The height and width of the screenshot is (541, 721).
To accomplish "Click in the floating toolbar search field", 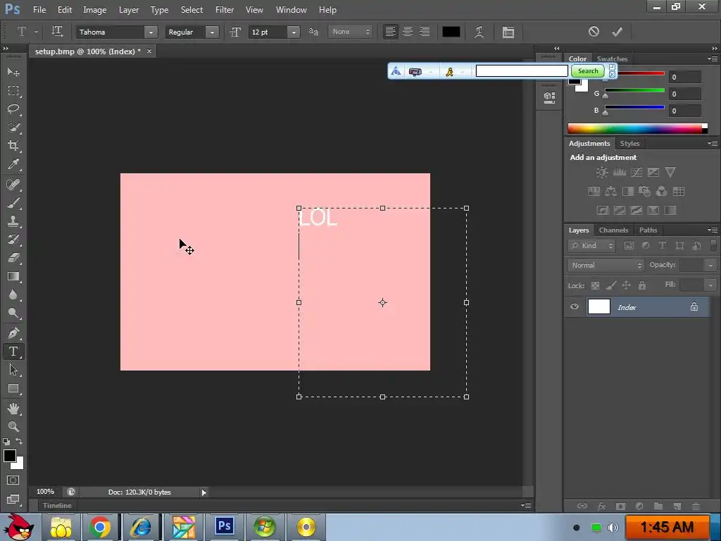I will tap(522, 71).
